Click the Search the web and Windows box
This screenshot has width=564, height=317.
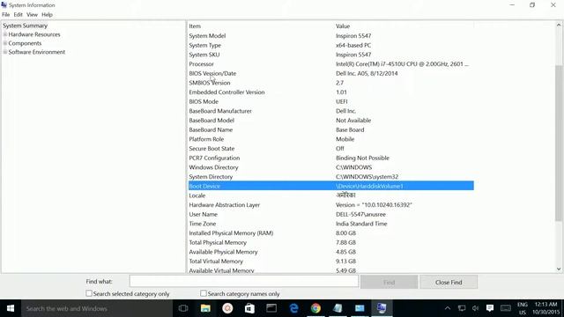click(96, 308)
